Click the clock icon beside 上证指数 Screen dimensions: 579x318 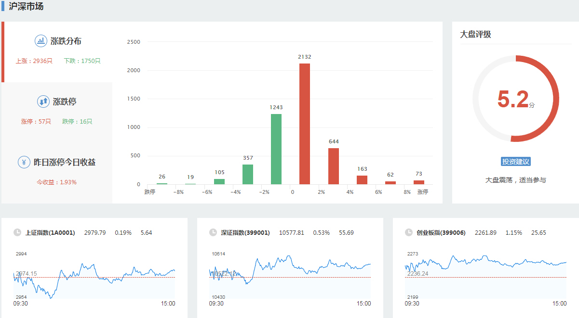point(17,233)
